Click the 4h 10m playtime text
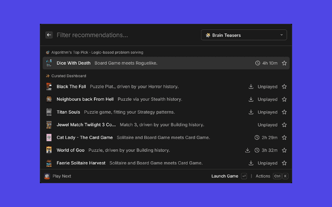This screenshot has width=332, height=207. (x=270, y=63)
